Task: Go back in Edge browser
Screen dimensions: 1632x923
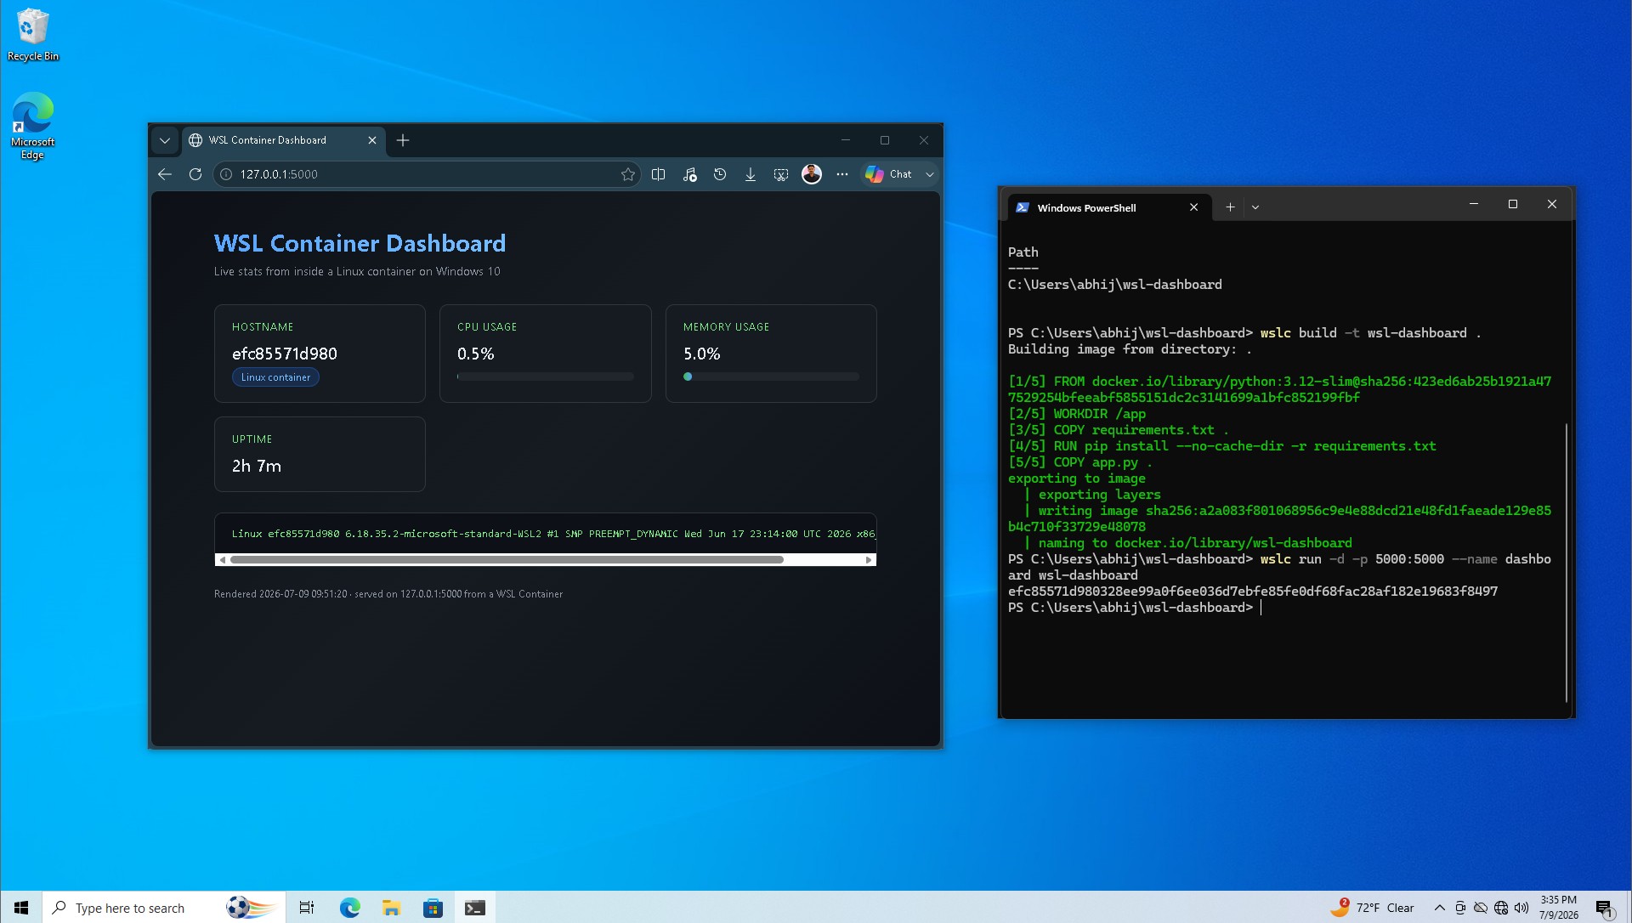Action: point(165,174)
